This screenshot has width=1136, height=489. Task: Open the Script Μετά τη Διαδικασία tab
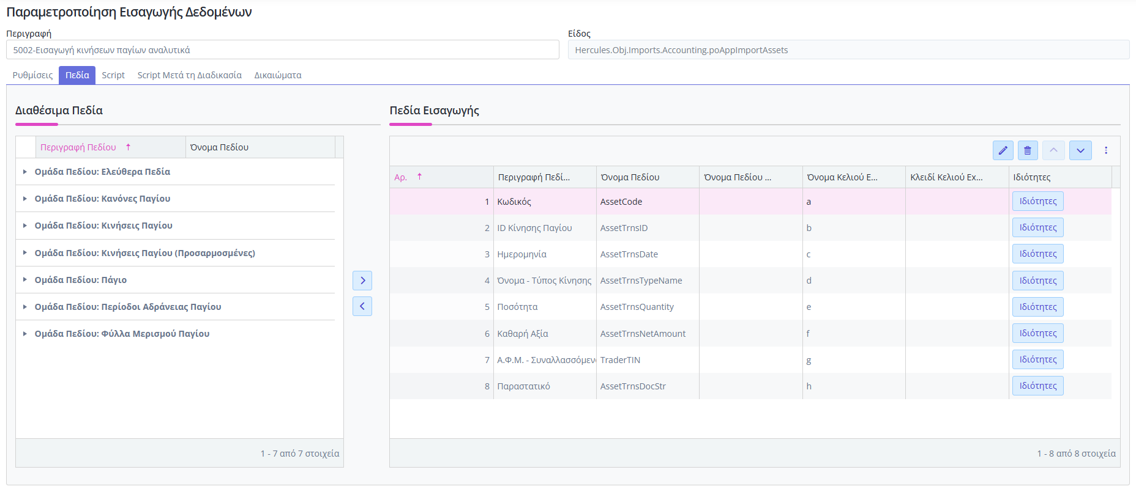[189, 75]
